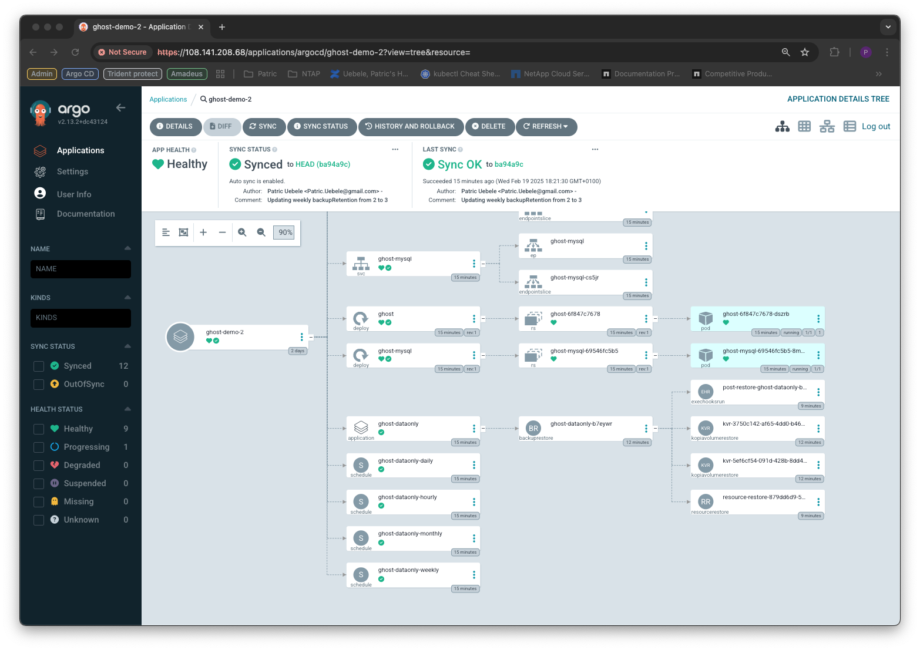This screenshot has width=920, height=650.
Task: Check the Healthy filter checkbox
Action: [39, 429]
